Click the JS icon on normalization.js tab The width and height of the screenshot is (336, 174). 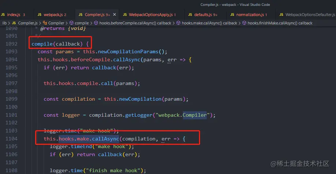click(232, 15)
